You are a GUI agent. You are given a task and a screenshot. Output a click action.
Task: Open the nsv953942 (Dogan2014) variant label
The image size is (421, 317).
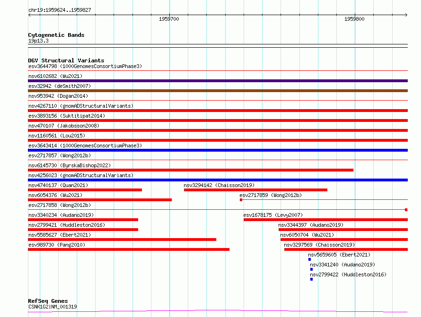coord(58,96)
